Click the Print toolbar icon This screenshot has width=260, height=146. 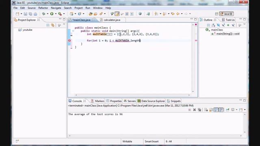(x=35, y=14)
